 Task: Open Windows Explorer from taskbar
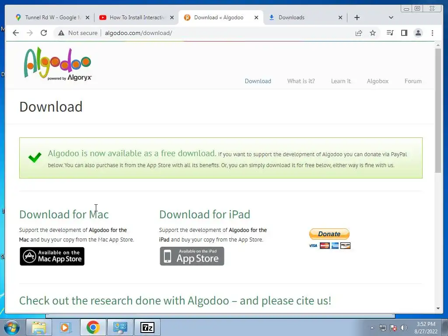[39, 327]
